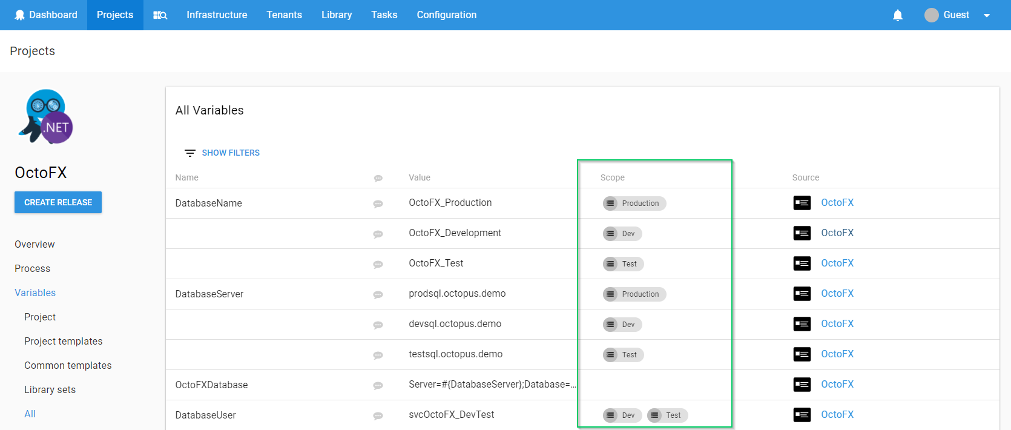The width and height of the screenshot is (1011, 430).
Task: Select Variables in the sidebar
Action: coord(35,293)
